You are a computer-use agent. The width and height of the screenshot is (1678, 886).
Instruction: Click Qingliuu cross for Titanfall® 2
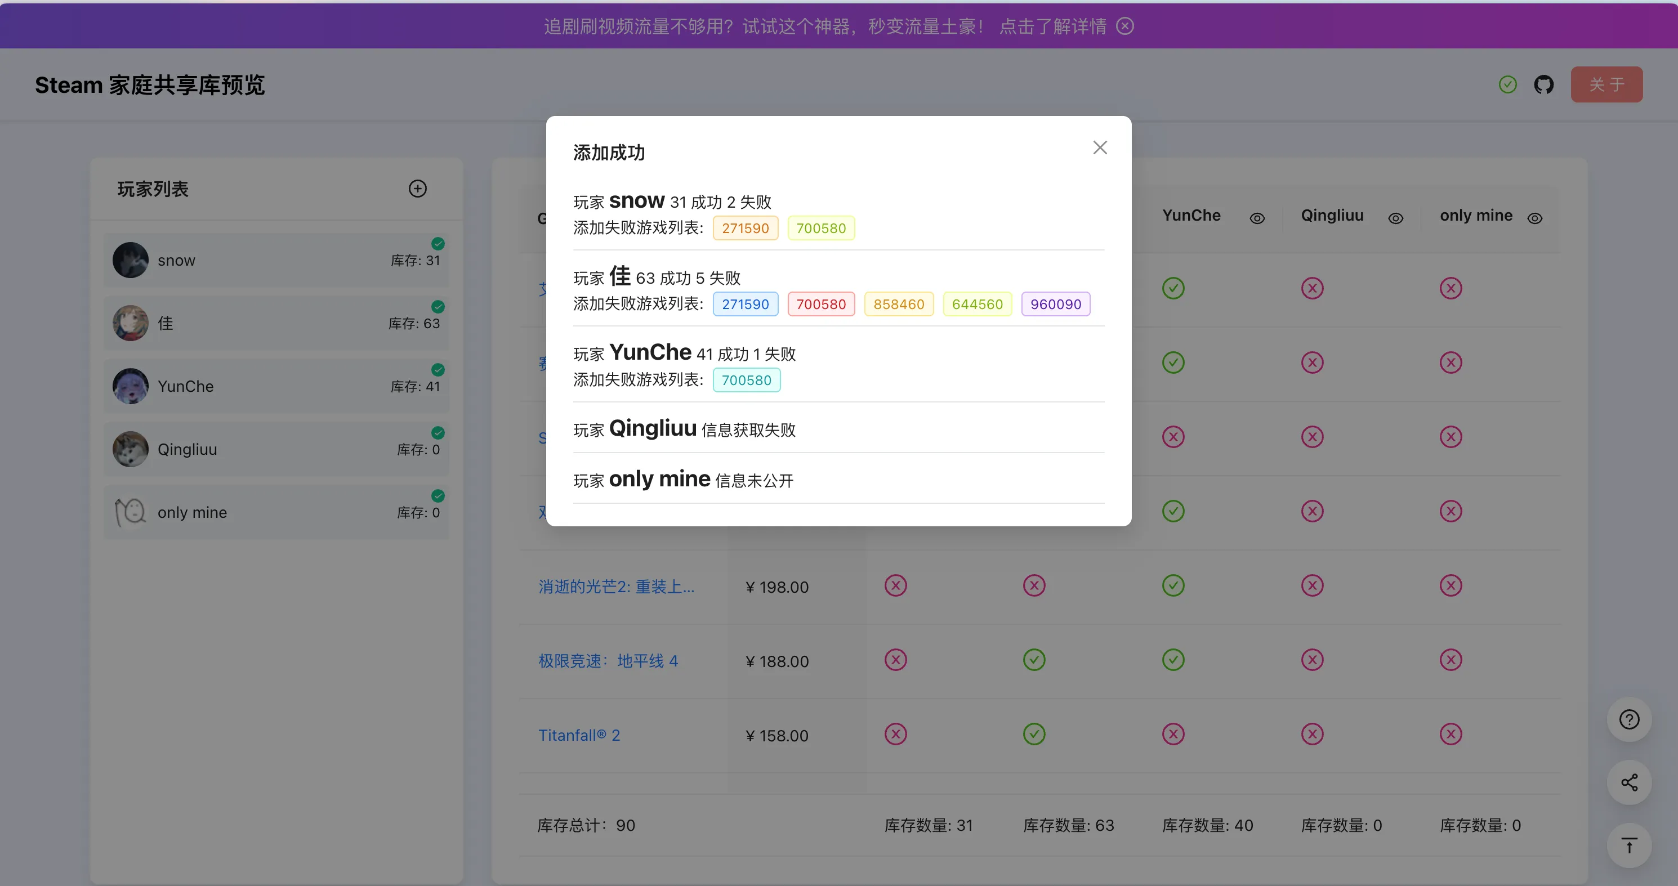coord(1312,735)
